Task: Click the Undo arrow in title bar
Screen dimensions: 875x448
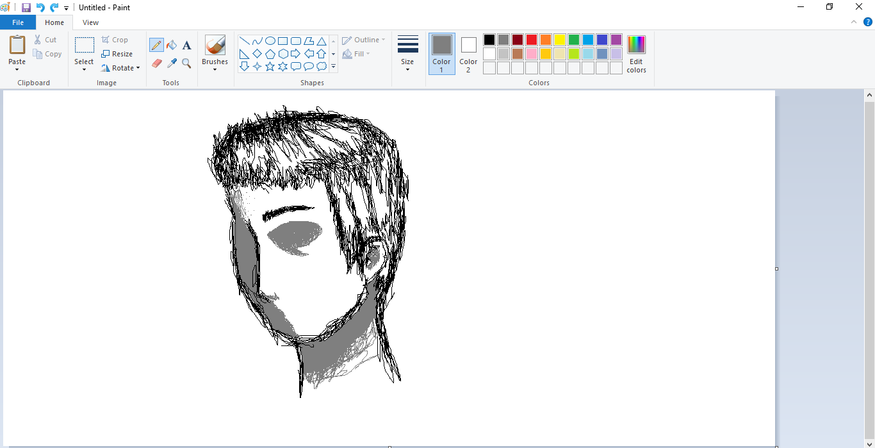Action: (40, 8)
